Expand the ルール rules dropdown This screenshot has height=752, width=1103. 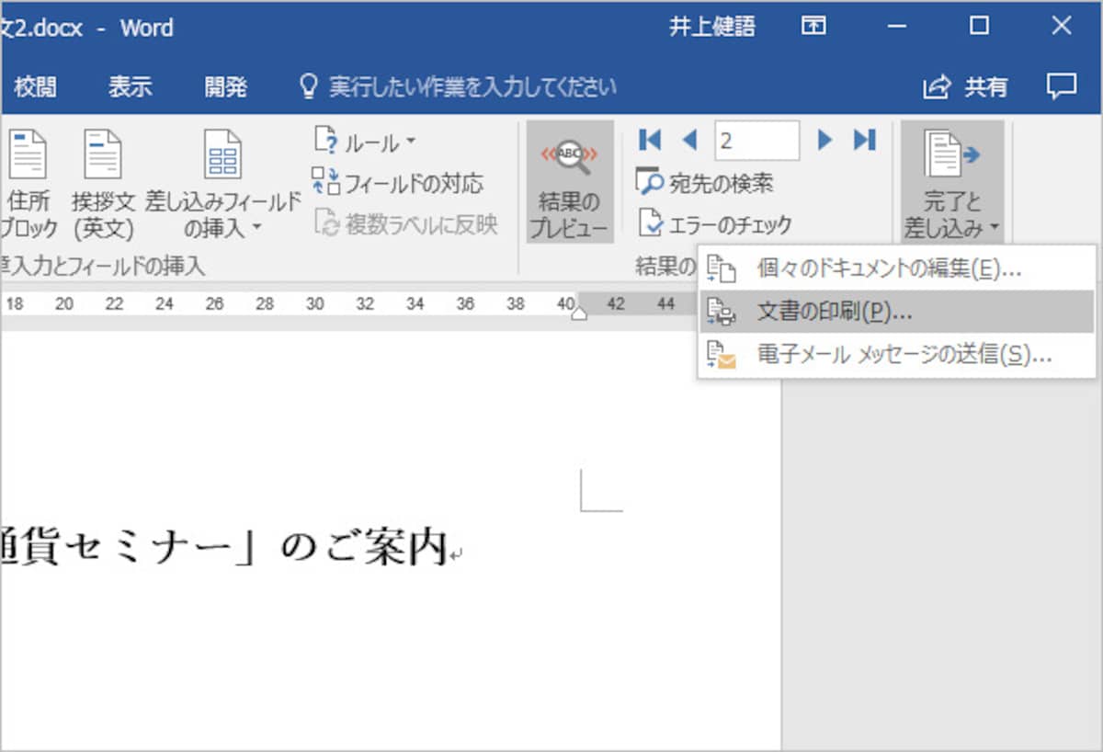365,142
